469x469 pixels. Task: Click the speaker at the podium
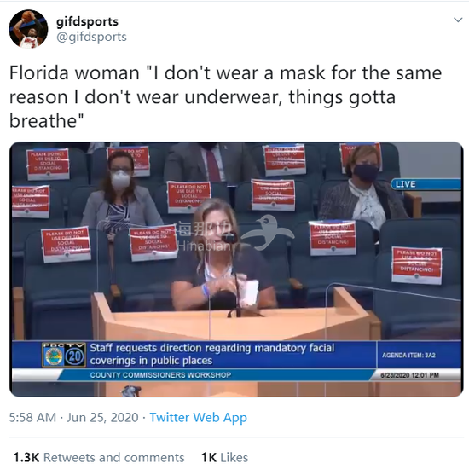223,256
